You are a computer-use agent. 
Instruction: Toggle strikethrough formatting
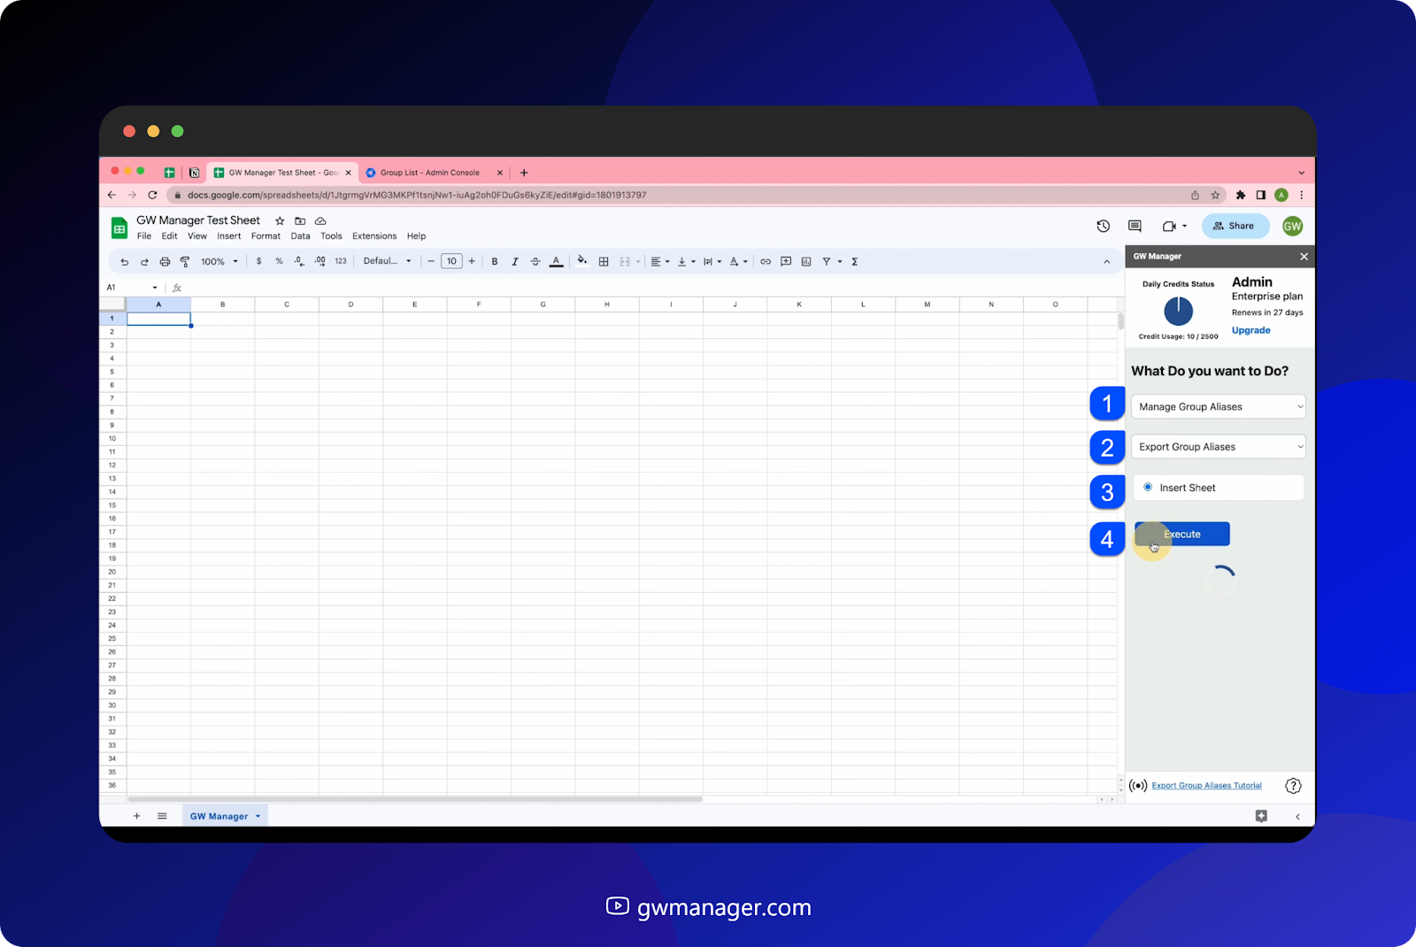(x=535, y=262)
